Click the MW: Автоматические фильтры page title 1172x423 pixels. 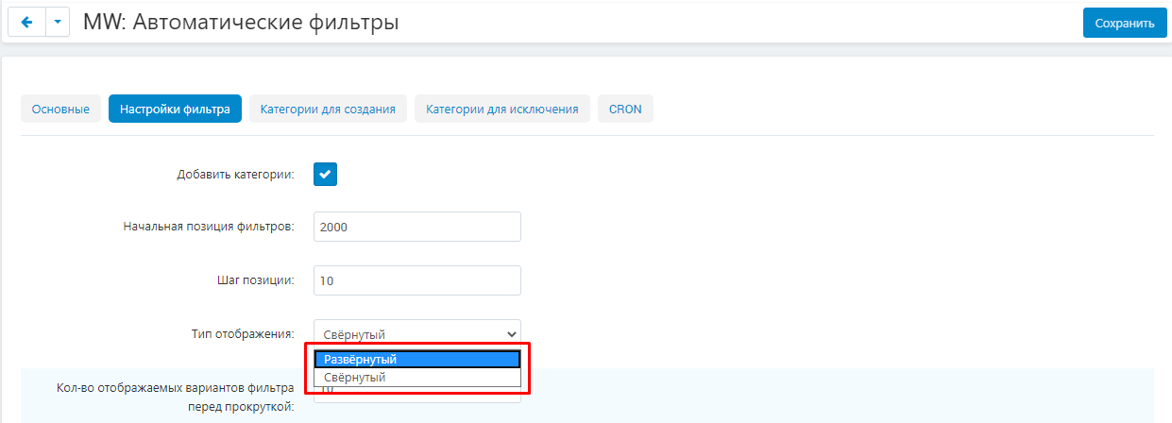[x=241, y=22]
